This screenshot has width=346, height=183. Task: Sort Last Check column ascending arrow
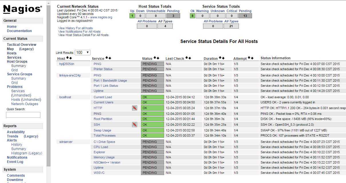tap(187, 58)
